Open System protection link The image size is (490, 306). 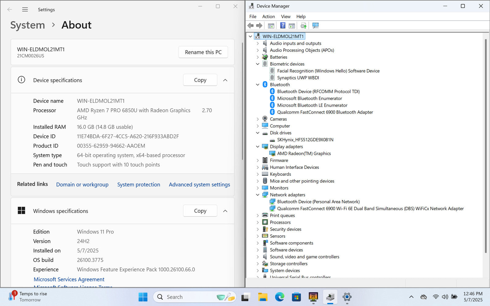tap(139, 185)
